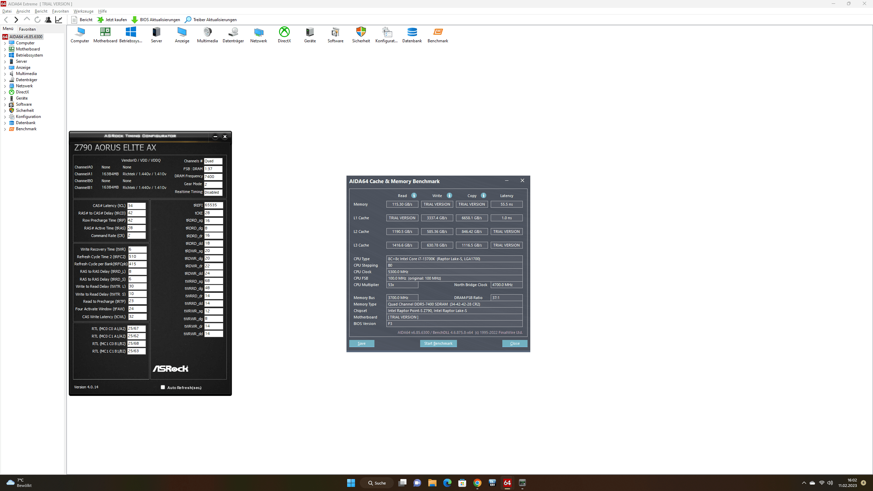Viewport: 873px width, 491px height.
Task: Expand the Computer tree node
Action: coord(5,43)
